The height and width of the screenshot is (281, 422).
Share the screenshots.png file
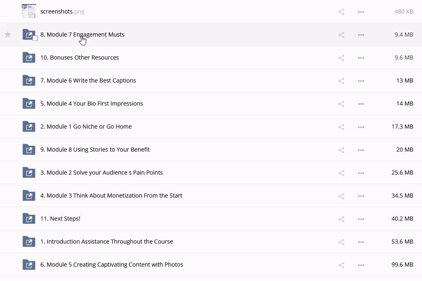pos(341,12)
